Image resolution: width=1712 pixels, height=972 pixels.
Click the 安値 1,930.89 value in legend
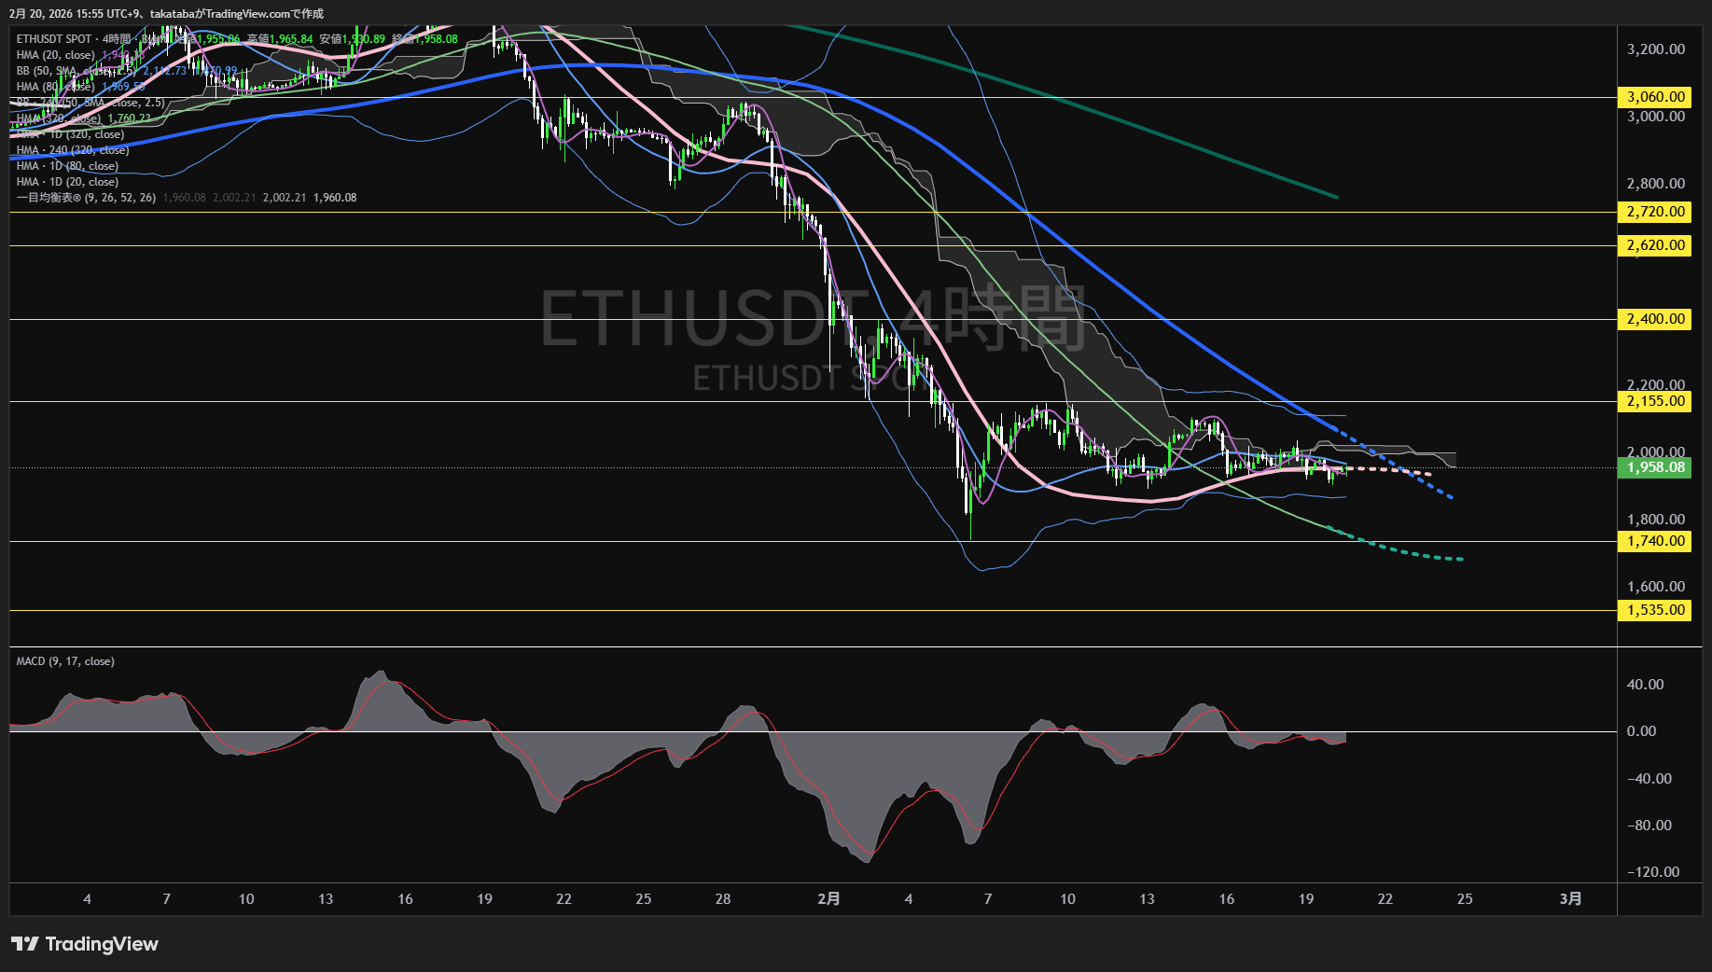coord(353,39)
